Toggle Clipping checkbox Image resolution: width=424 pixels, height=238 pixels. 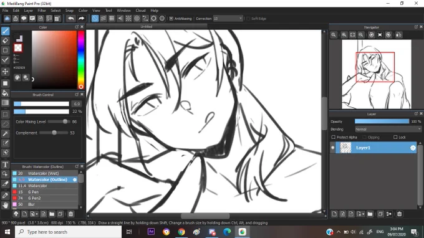(x=364, y=137)
